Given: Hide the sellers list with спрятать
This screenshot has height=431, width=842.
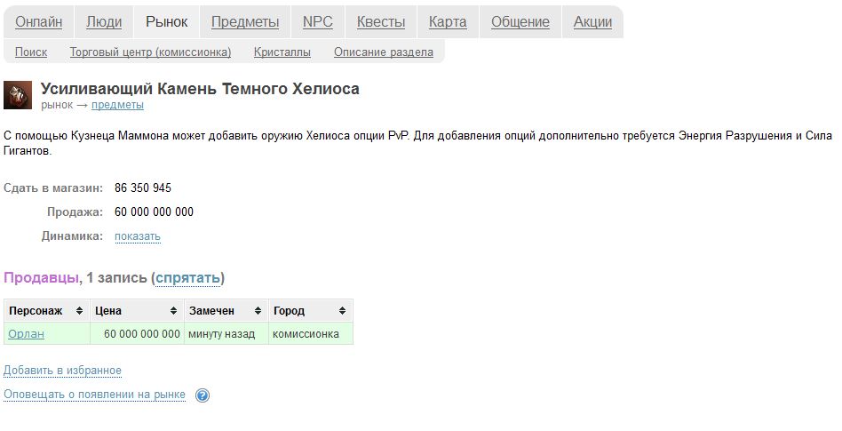Looking at the screenshot, I should (188, 278).
